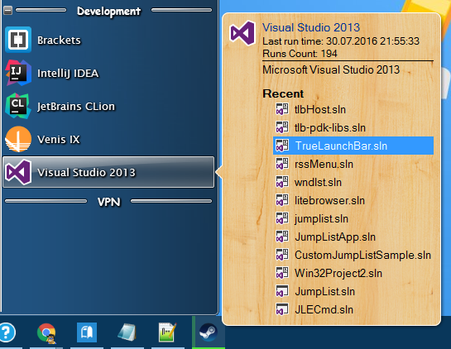Click the VPN separator header

(108, 202)
